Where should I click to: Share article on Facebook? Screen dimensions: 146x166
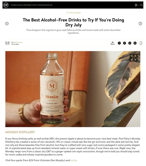[x=119, y=43]
